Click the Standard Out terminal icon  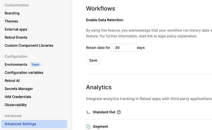[x=88, y=112]
